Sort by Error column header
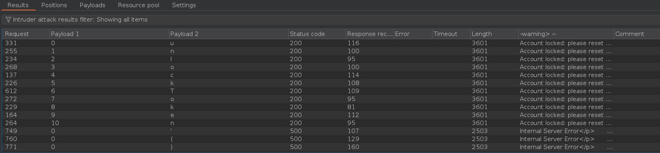 coord(413,34)
